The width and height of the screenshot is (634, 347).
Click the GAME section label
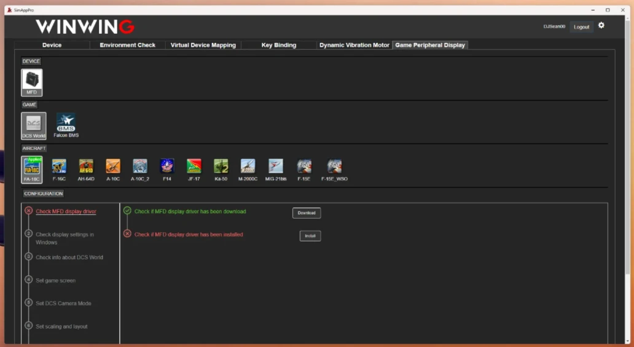point(29,104)
